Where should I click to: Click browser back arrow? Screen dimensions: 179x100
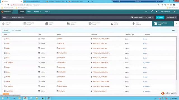(2, 5)
